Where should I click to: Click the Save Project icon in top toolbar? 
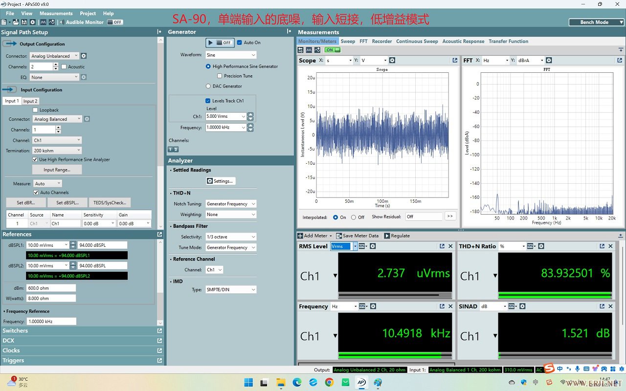pos(24,22)
